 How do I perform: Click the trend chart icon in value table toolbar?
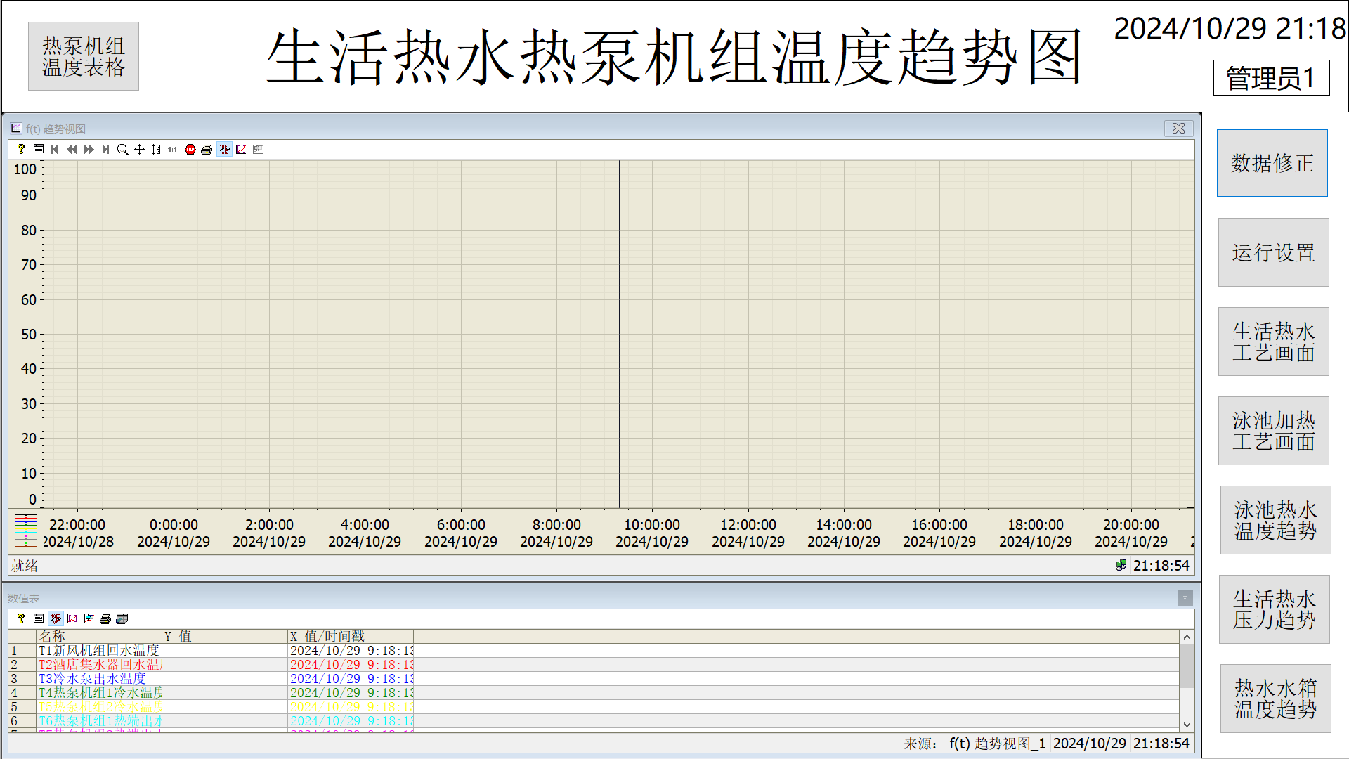[x=72, y=619]
